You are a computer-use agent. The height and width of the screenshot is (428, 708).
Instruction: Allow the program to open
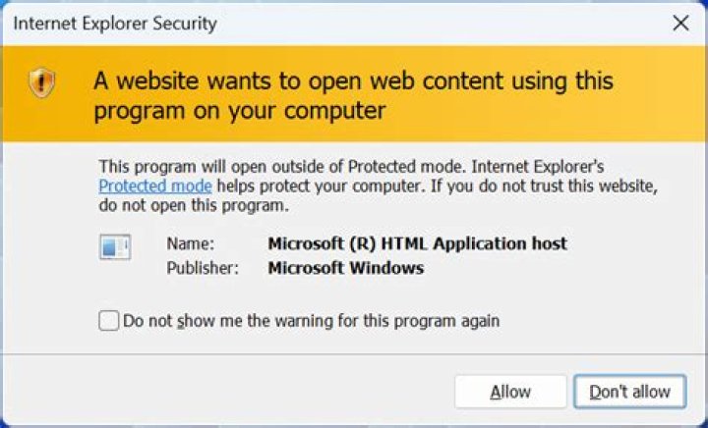click(x=510, y=392)
